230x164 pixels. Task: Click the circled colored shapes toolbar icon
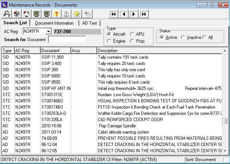16,14
